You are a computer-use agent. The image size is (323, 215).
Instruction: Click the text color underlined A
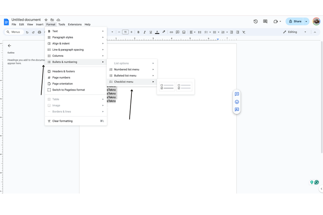157,32
